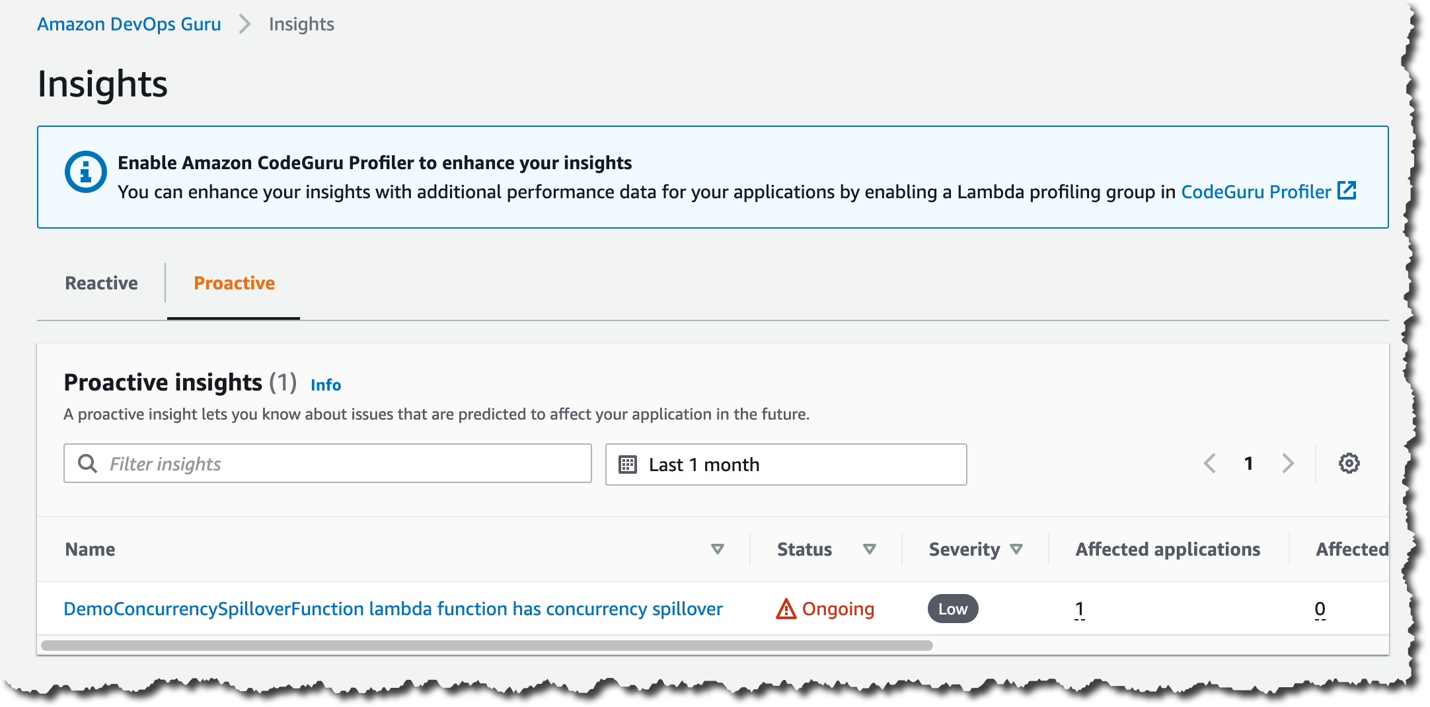Click the search magnifier icon in filter box

pyautogui.click(x=87, y=463)
